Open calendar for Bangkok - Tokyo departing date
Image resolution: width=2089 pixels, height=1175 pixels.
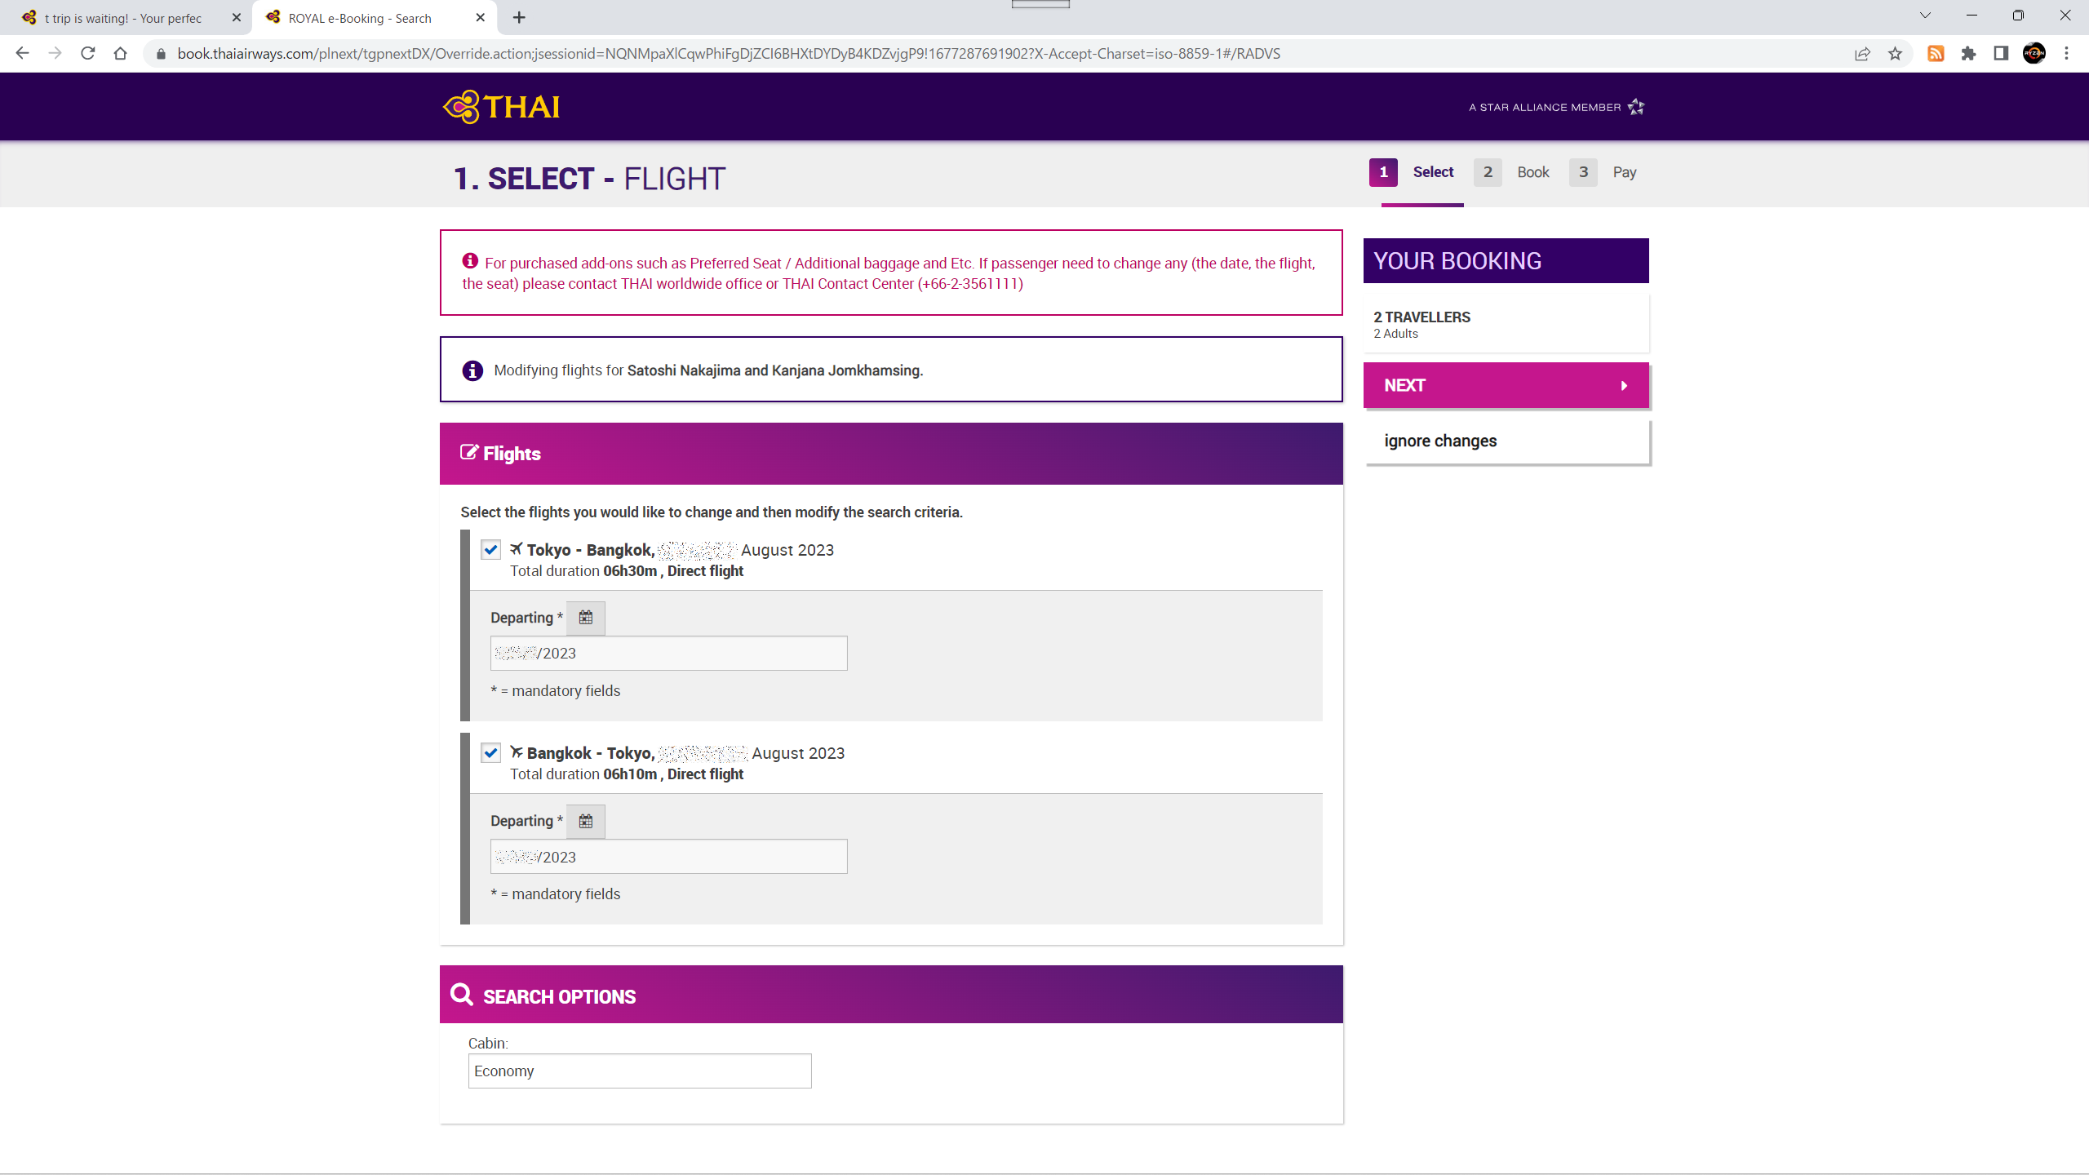586,821
